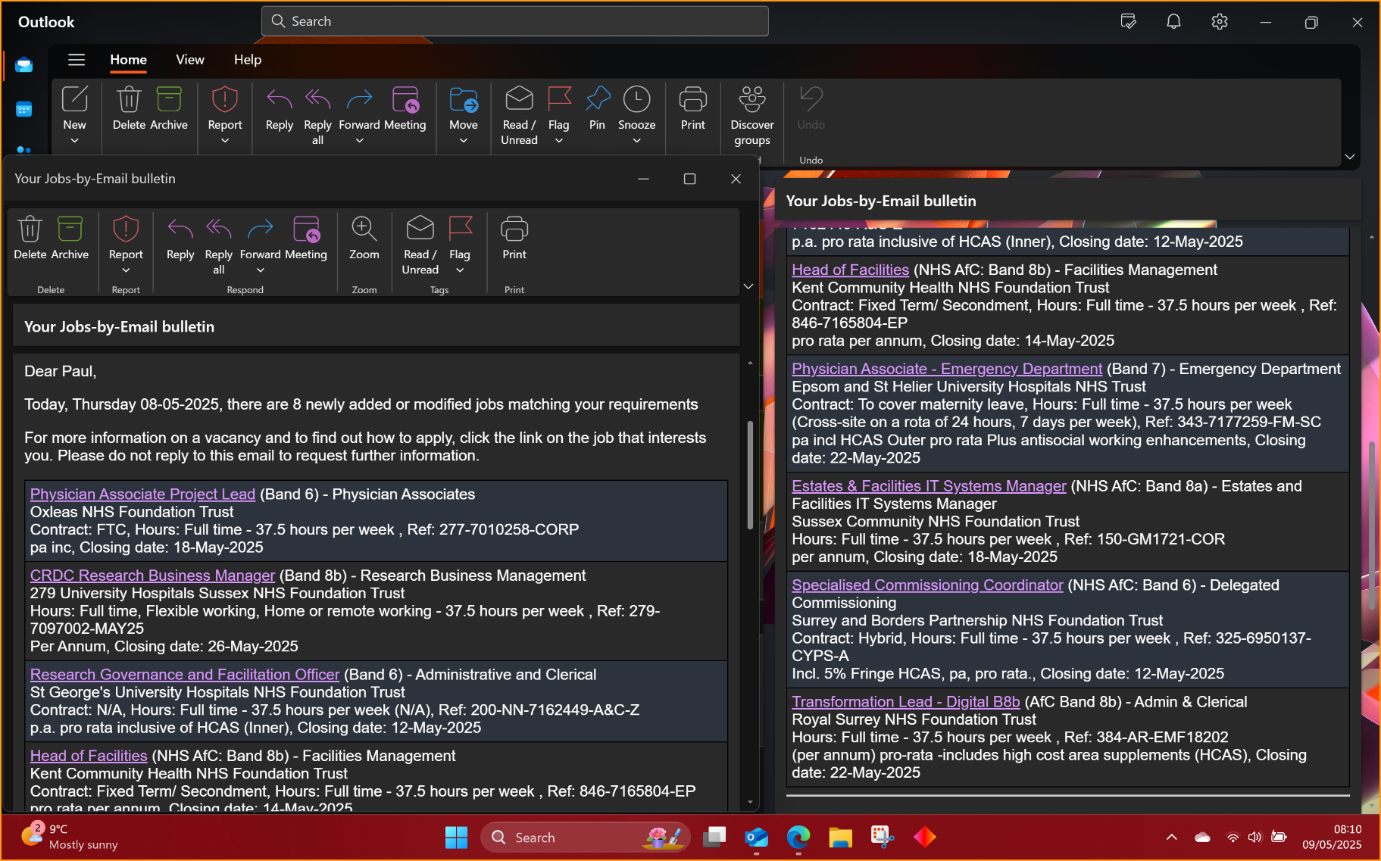This screenshot has width=1381, height=861.
Task: Open Windows Start button
Action: tap(456, 838)
